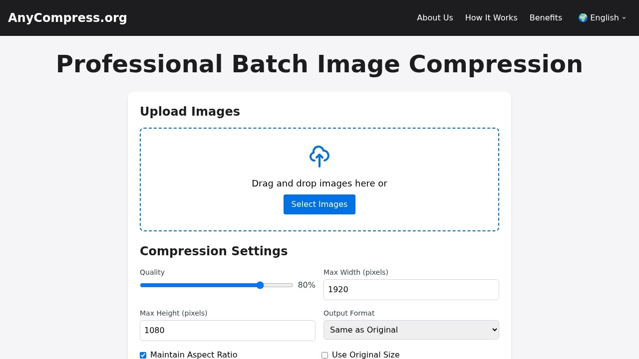Screen dimensions: 639x359
Task: Click the Use Original Size label text
Action: point(365,355)
